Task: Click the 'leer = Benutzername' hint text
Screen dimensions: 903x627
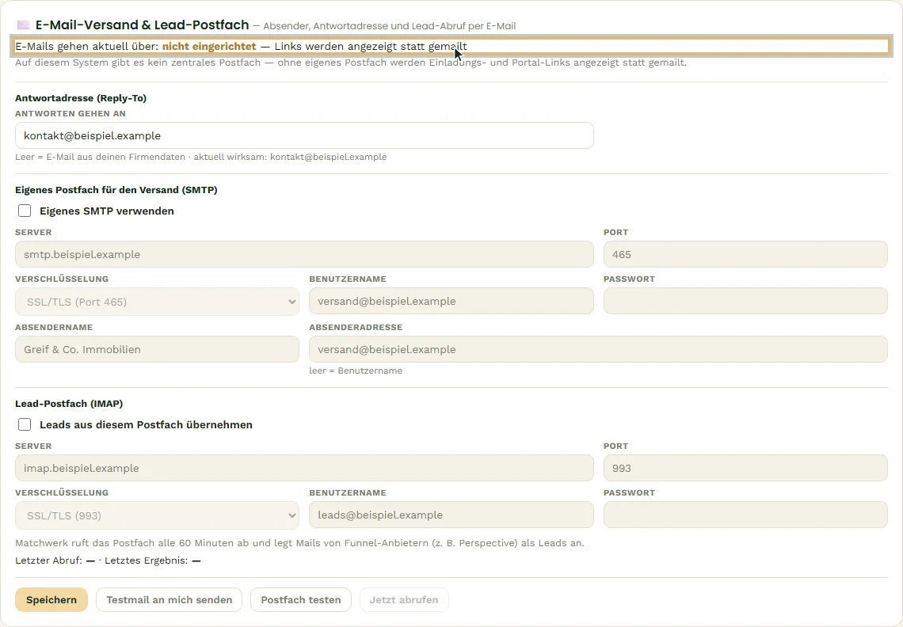Action: 356,370
